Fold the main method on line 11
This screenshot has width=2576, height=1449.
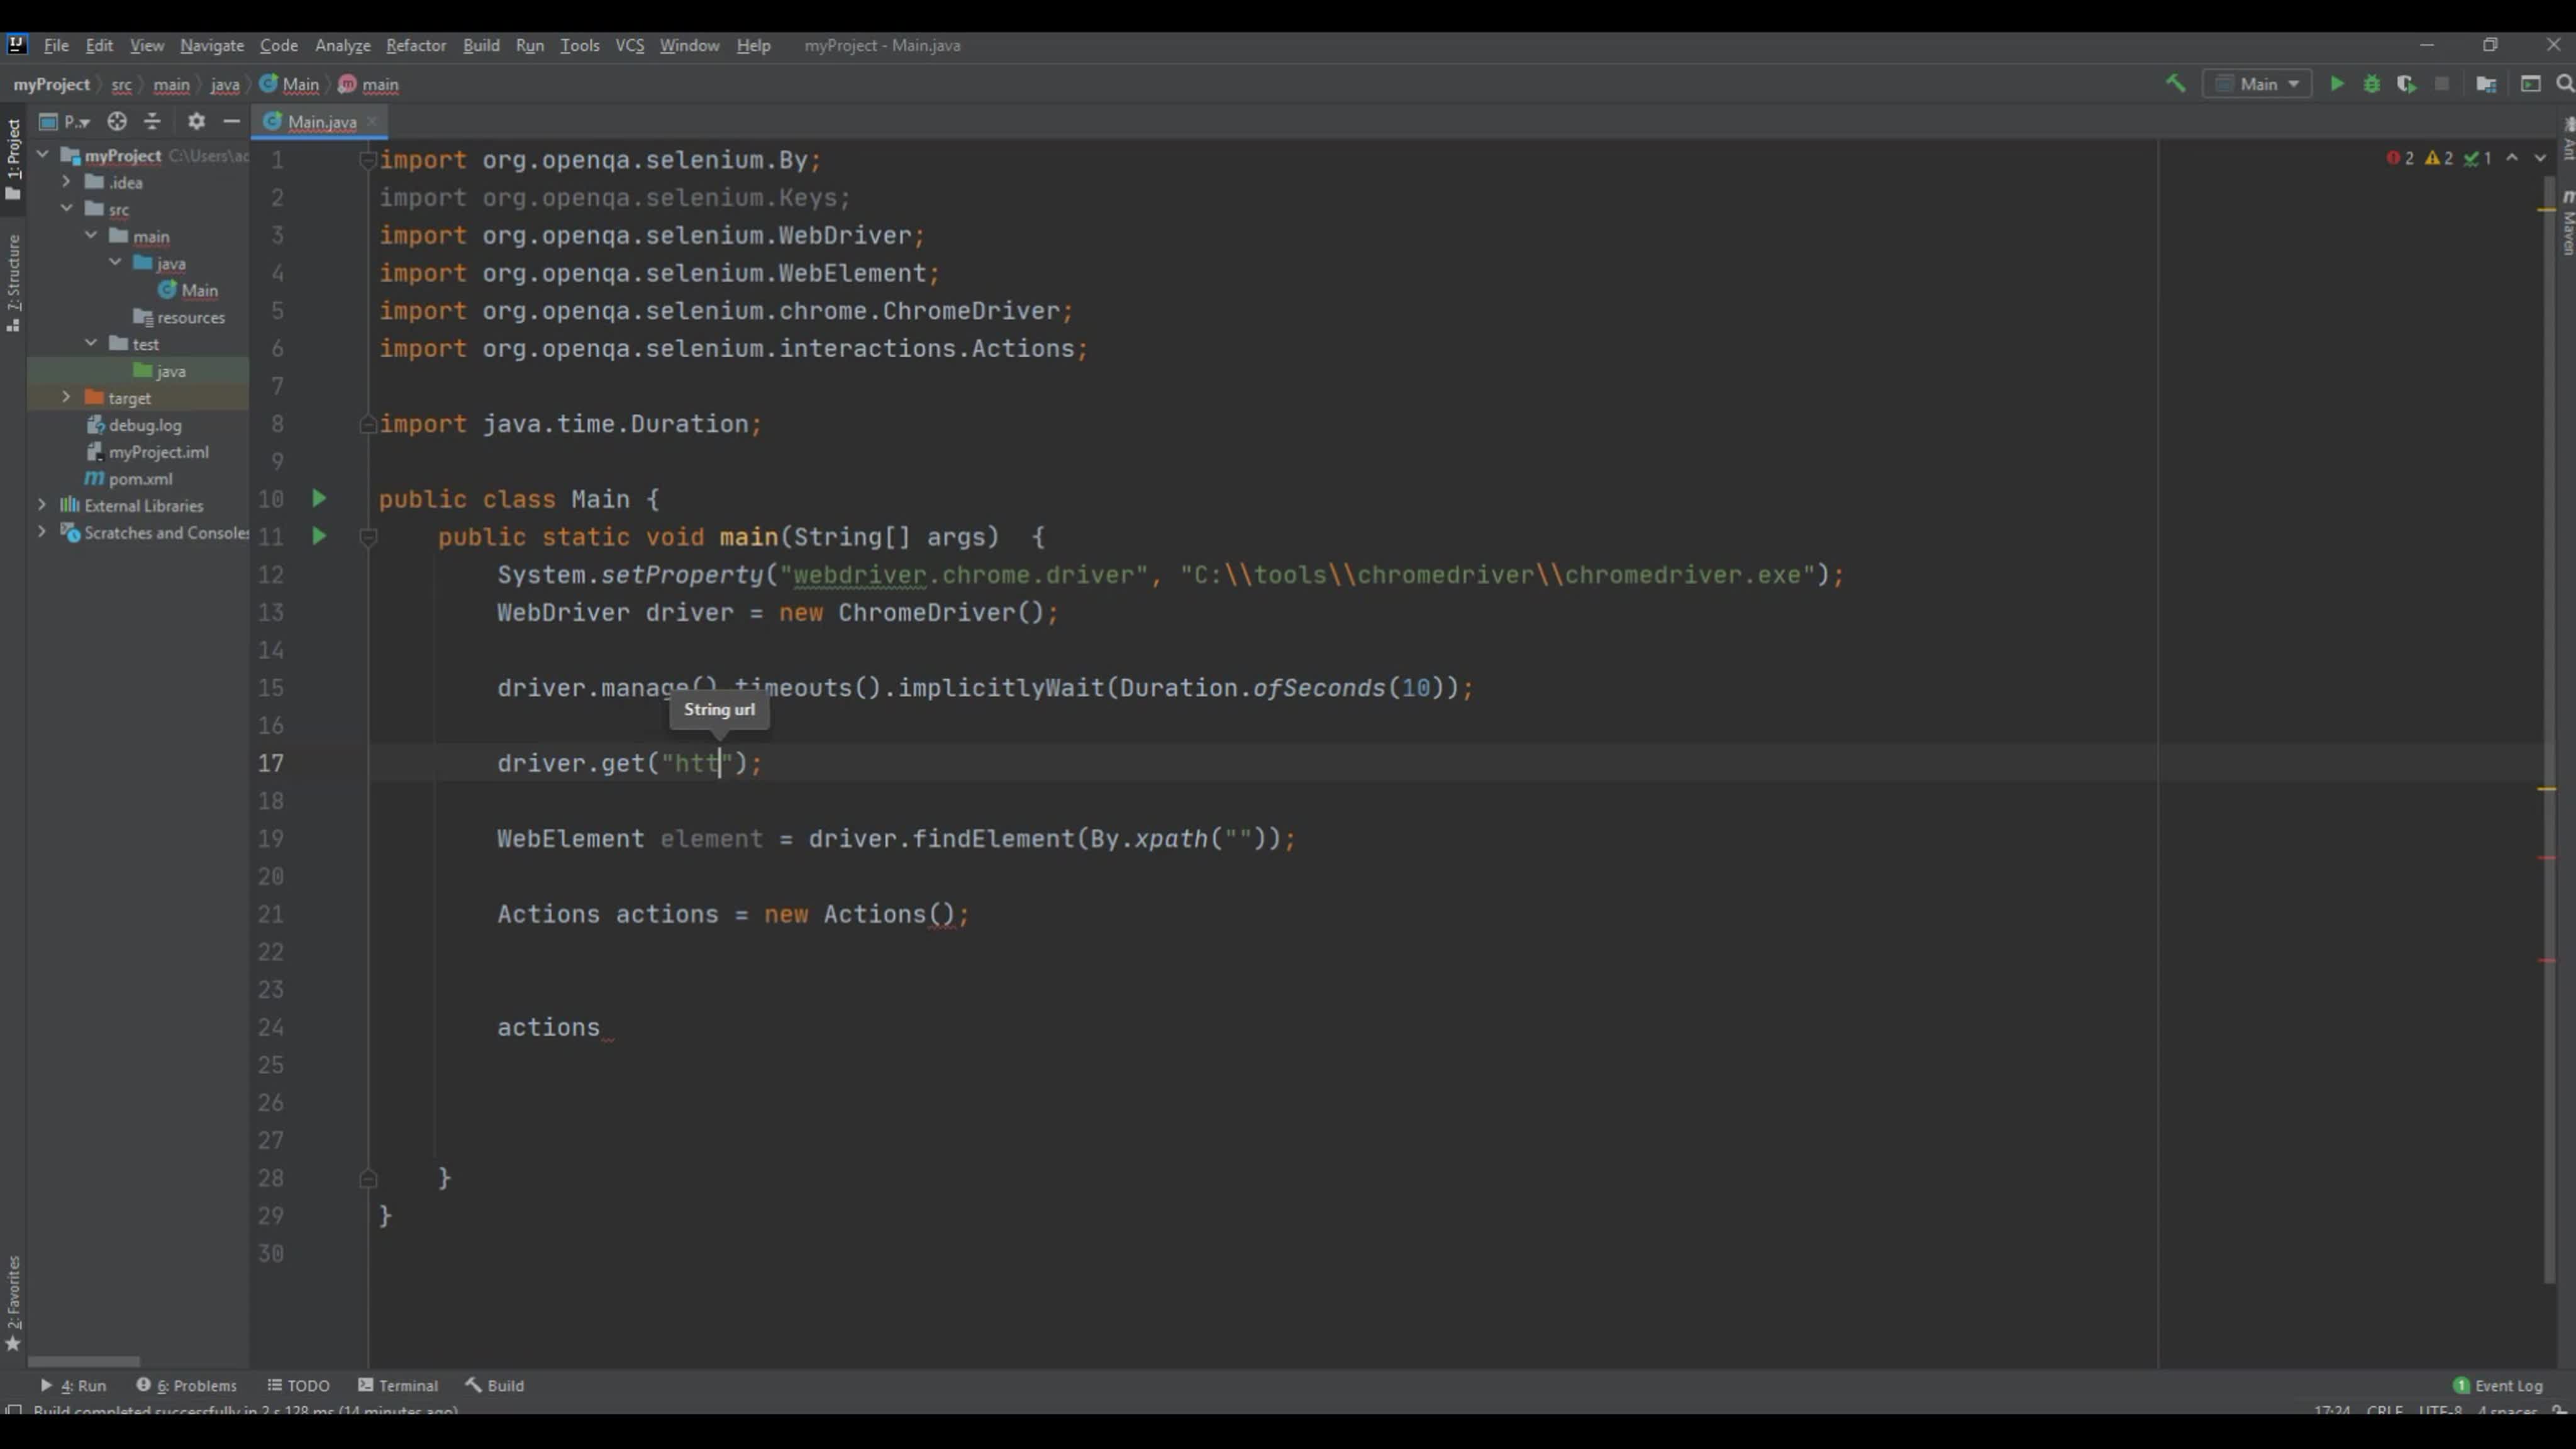tap(367, 537)
